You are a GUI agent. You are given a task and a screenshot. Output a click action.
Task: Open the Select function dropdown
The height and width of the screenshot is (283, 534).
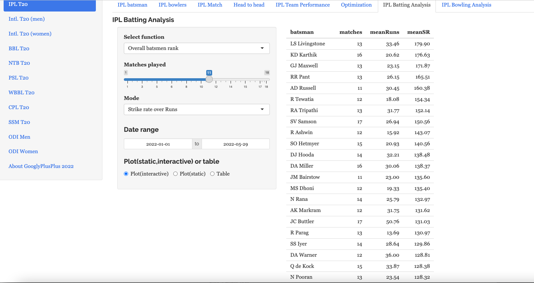click(x=196, y=48)
